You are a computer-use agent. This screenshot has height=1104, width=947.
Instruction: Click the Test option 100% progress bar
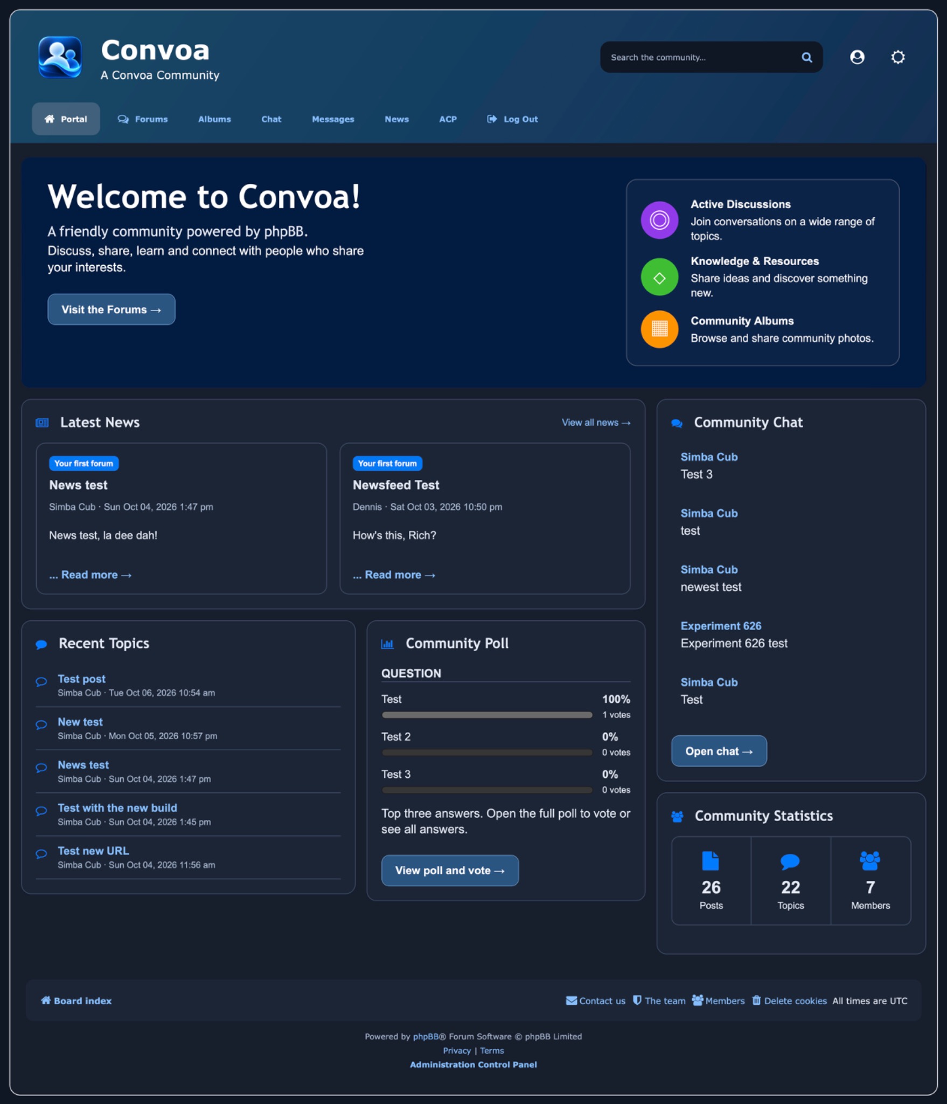click(487, 715)
